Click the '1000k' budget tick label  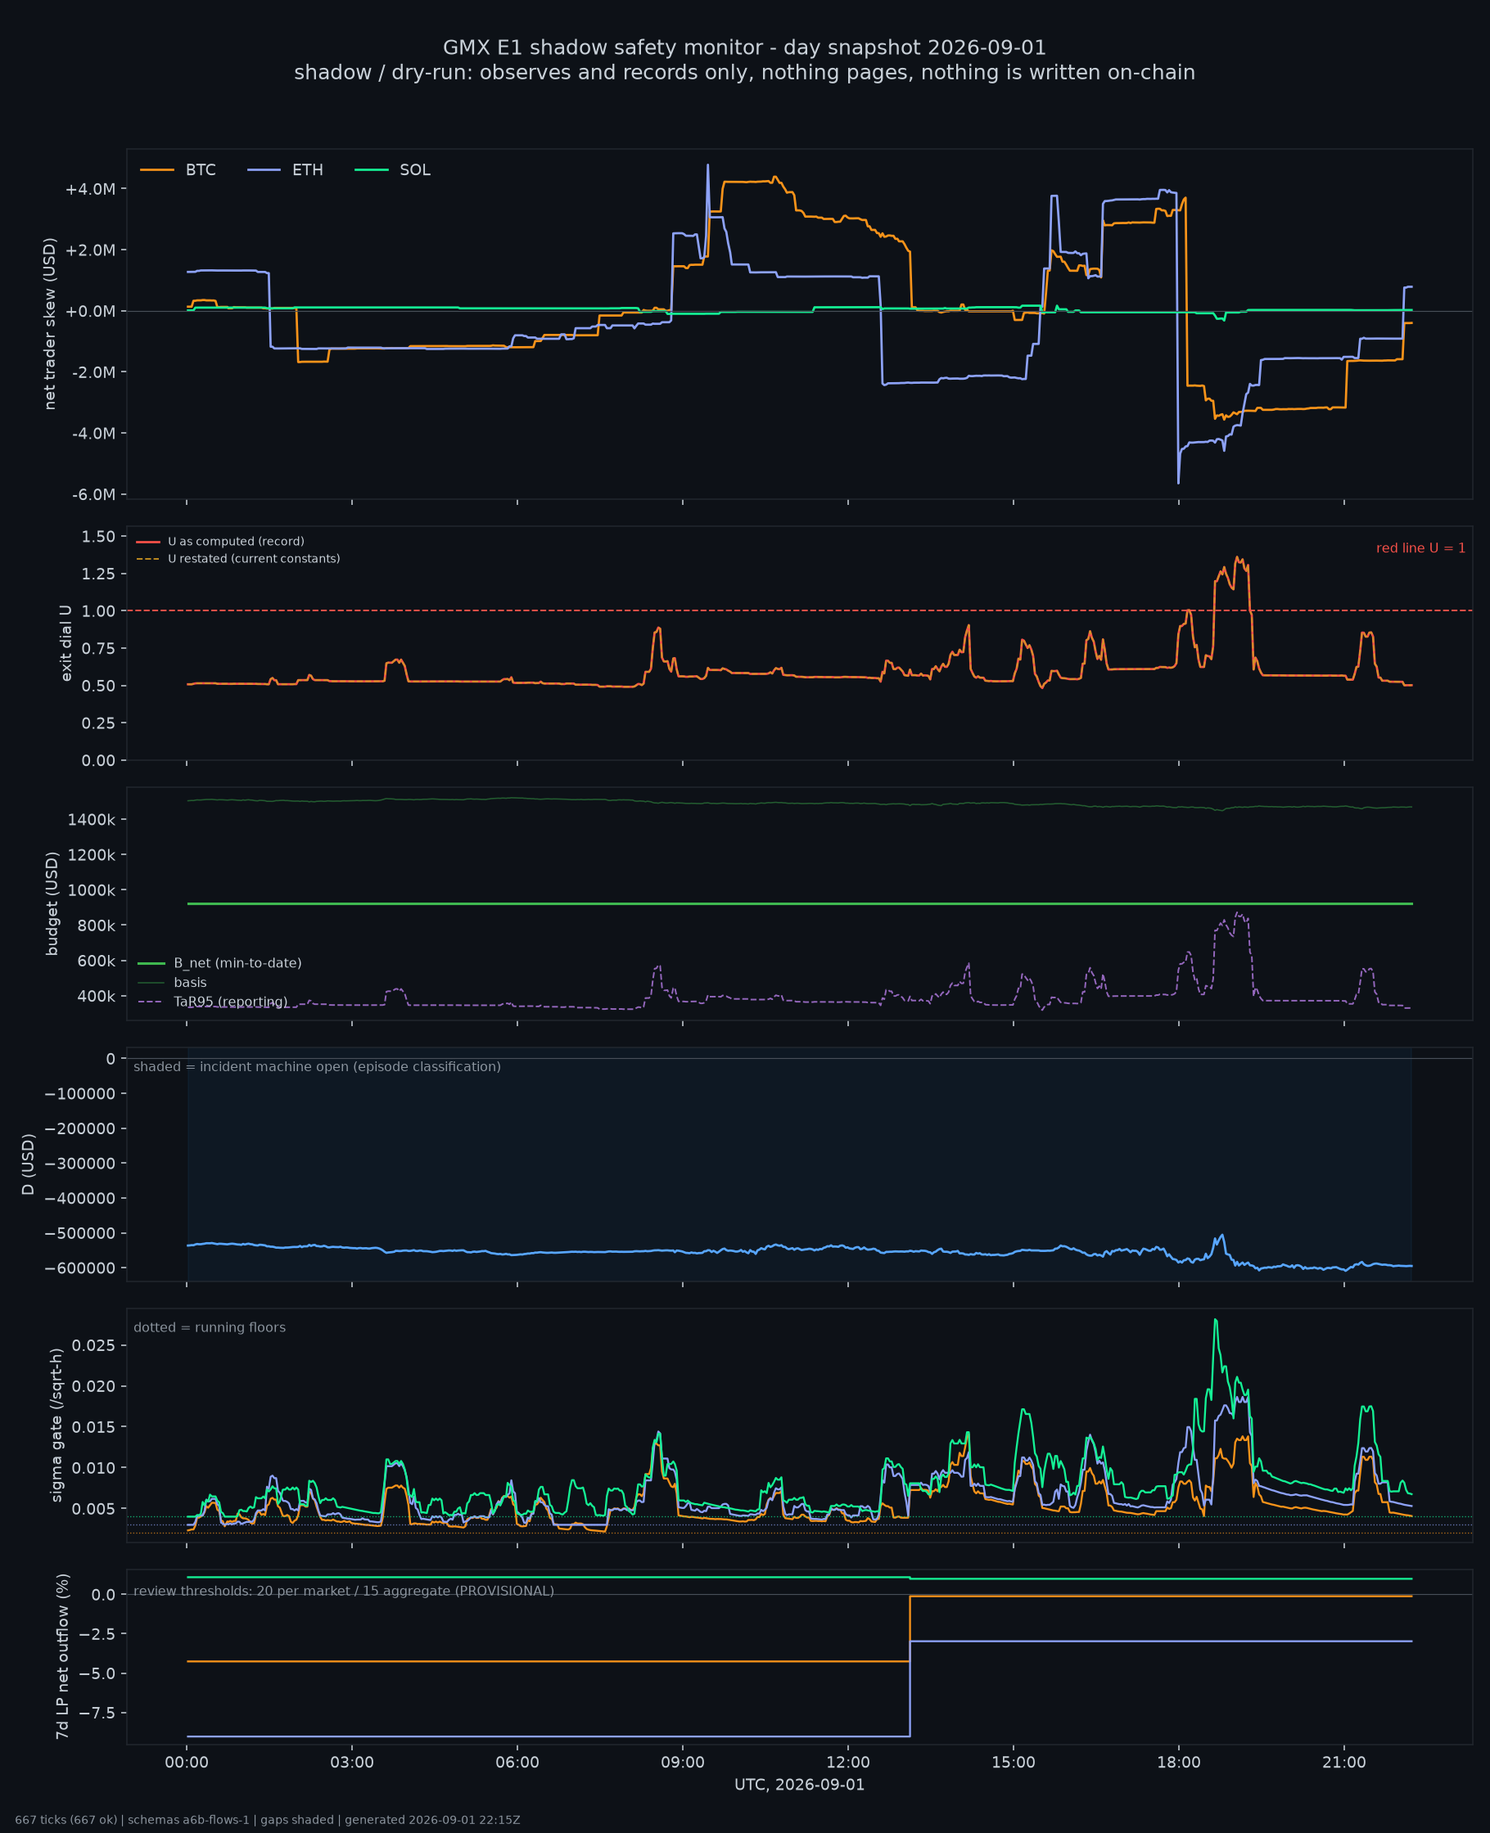coord(92,890)
